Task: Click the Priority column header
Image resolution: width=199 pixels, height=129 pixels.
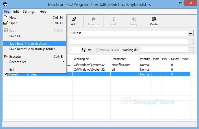Action: click(x=145, y=59)
